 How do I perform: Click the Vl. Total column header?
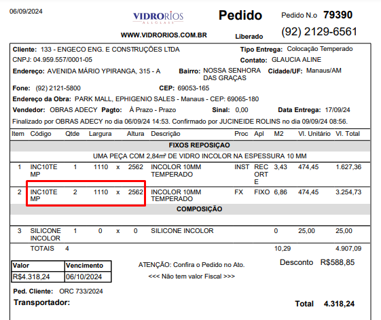click(x=348, y=134)
